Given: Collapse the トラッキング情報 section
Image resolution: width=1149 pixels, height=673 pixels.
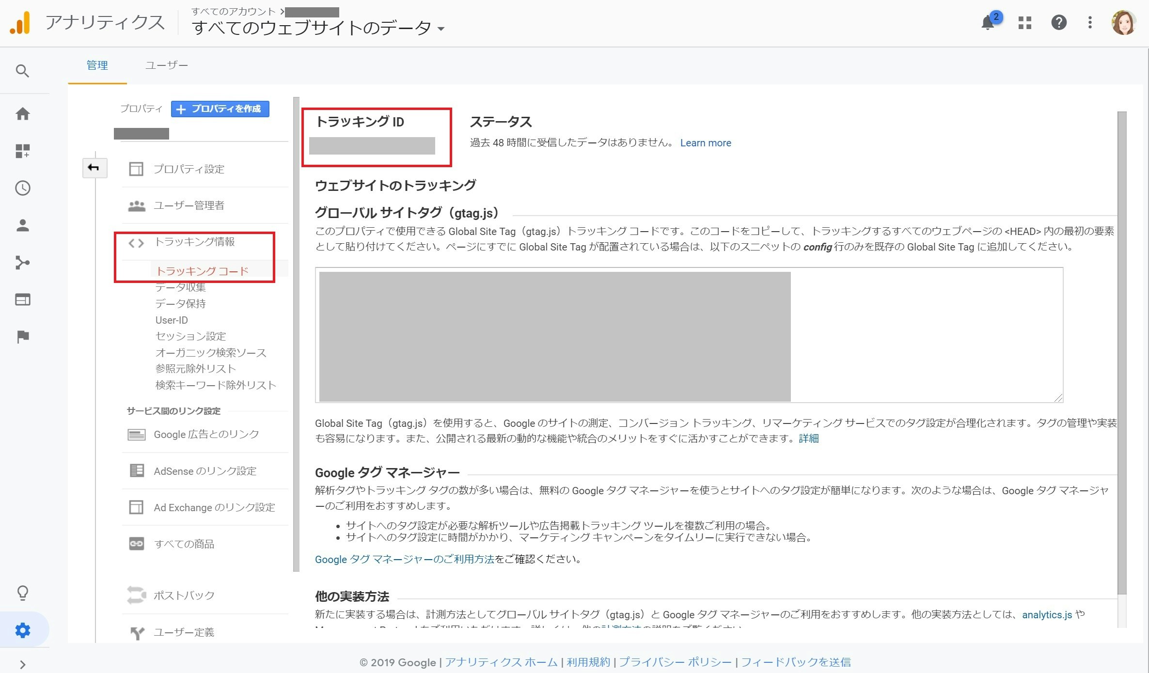Looking at the screenshot, I should 194,242.
